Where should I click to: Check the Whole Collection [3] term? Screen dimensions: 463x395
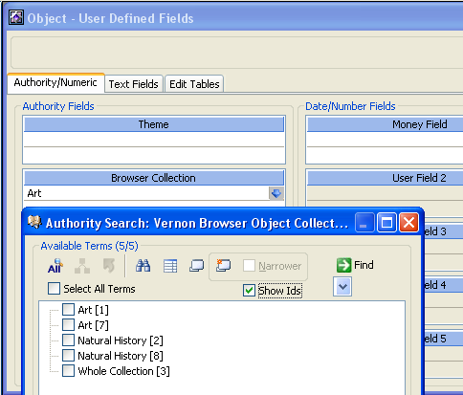click(68, 371)
